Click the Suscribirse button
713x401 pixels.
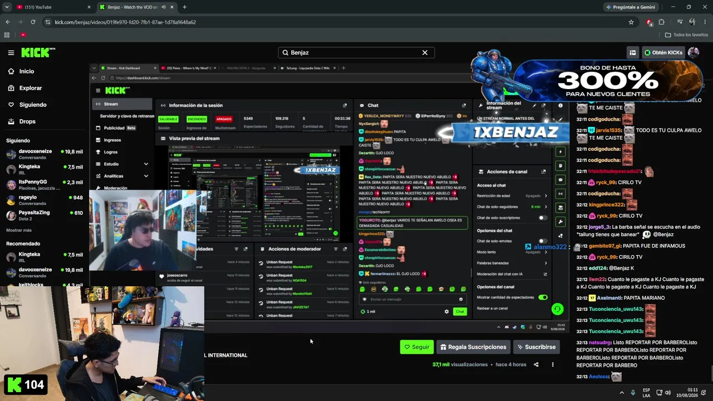[x=536, y=347]
